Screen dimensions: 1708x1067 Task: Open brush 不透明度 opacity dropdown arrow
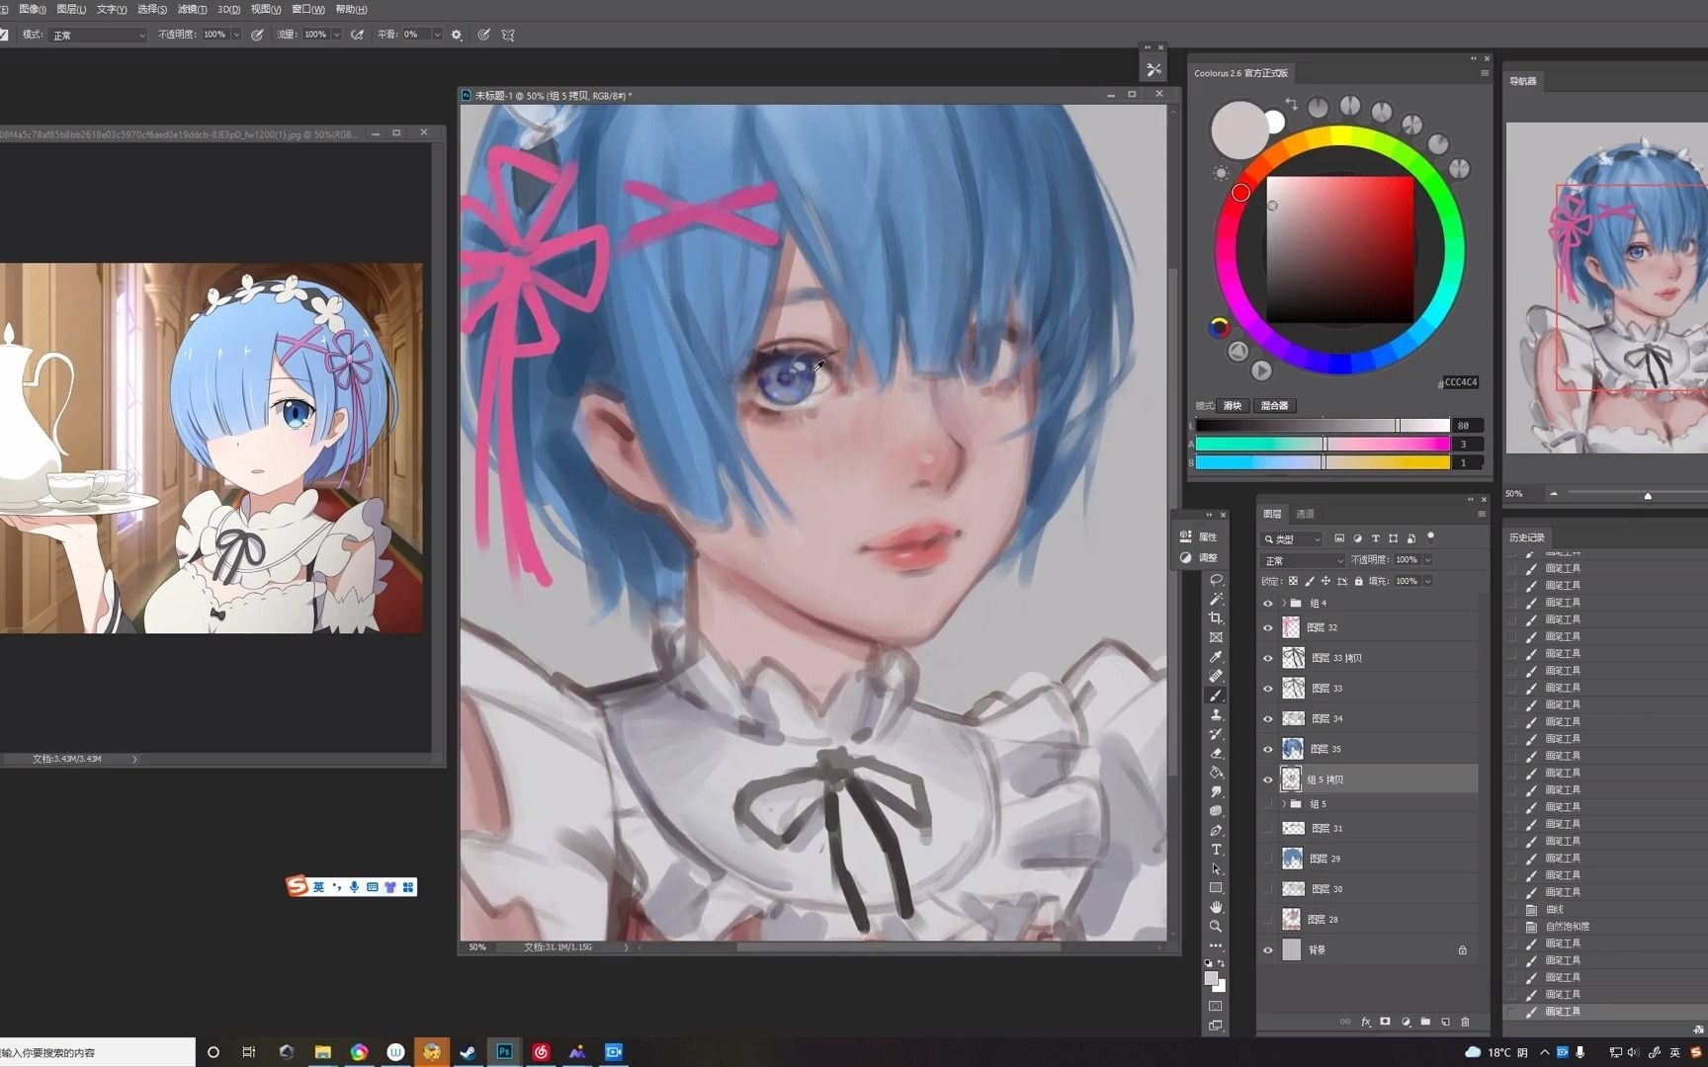pyautogui.click(x=236, y=35)
